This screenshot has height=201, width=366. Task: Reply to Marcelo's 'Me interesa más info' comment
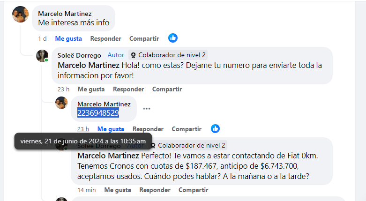tap(105, 38)
